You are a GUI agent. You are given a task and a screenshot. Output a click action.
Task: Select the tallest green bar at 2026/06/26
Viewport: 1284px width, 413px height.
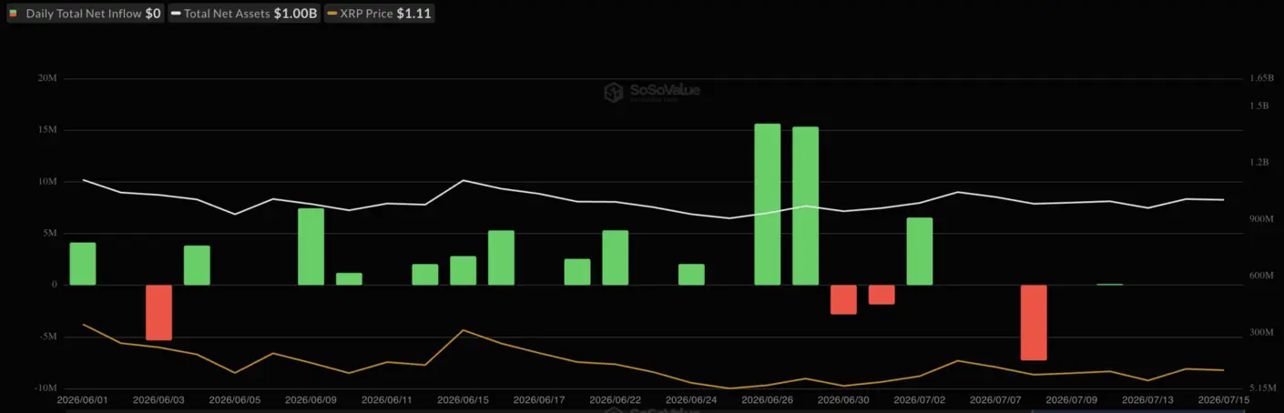(768, 205)
